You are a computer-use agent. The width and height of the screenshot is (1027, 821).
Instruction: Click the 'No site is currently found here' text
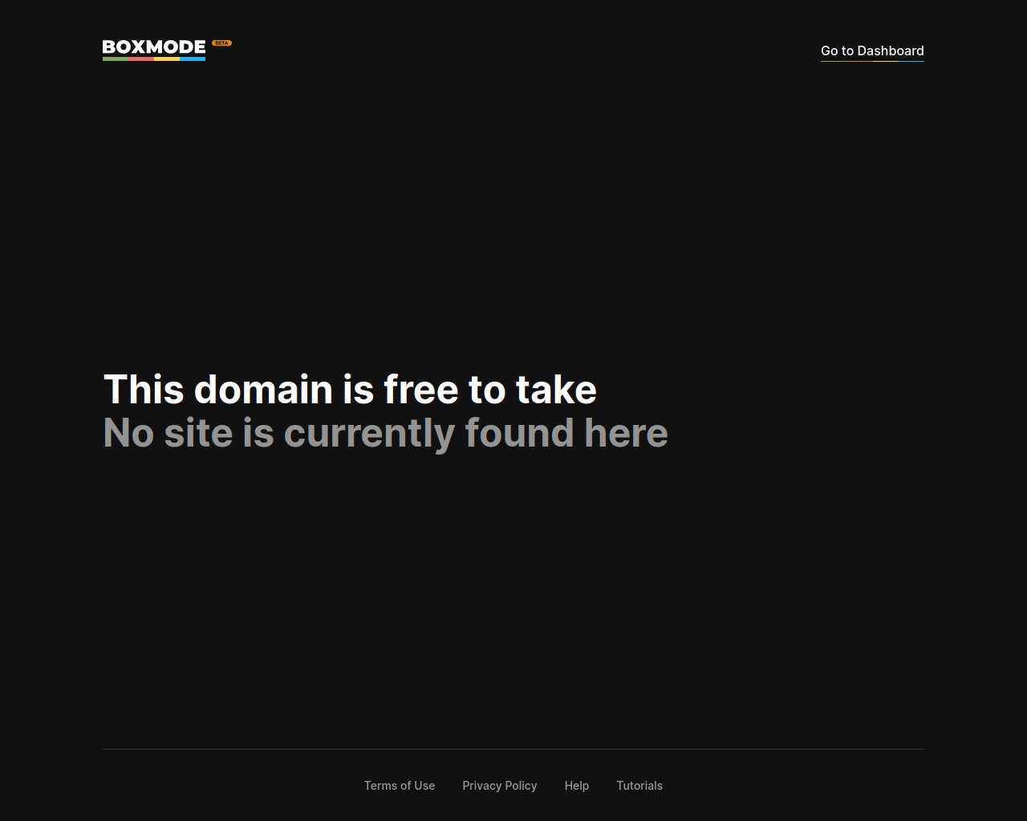385,433
